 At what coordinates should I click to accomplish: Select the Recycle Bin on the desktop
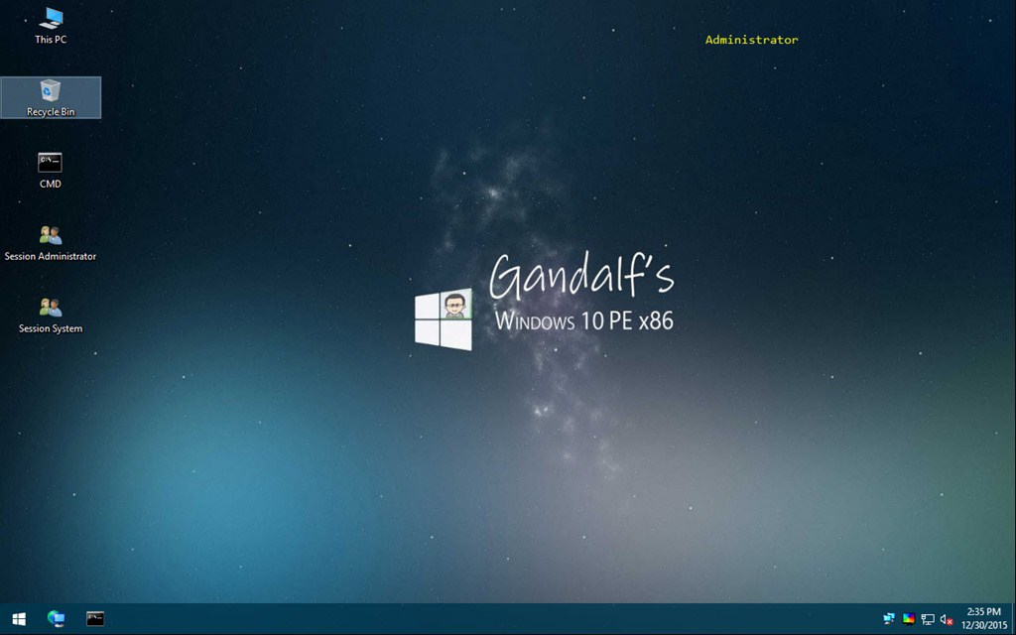pos(51,98)
